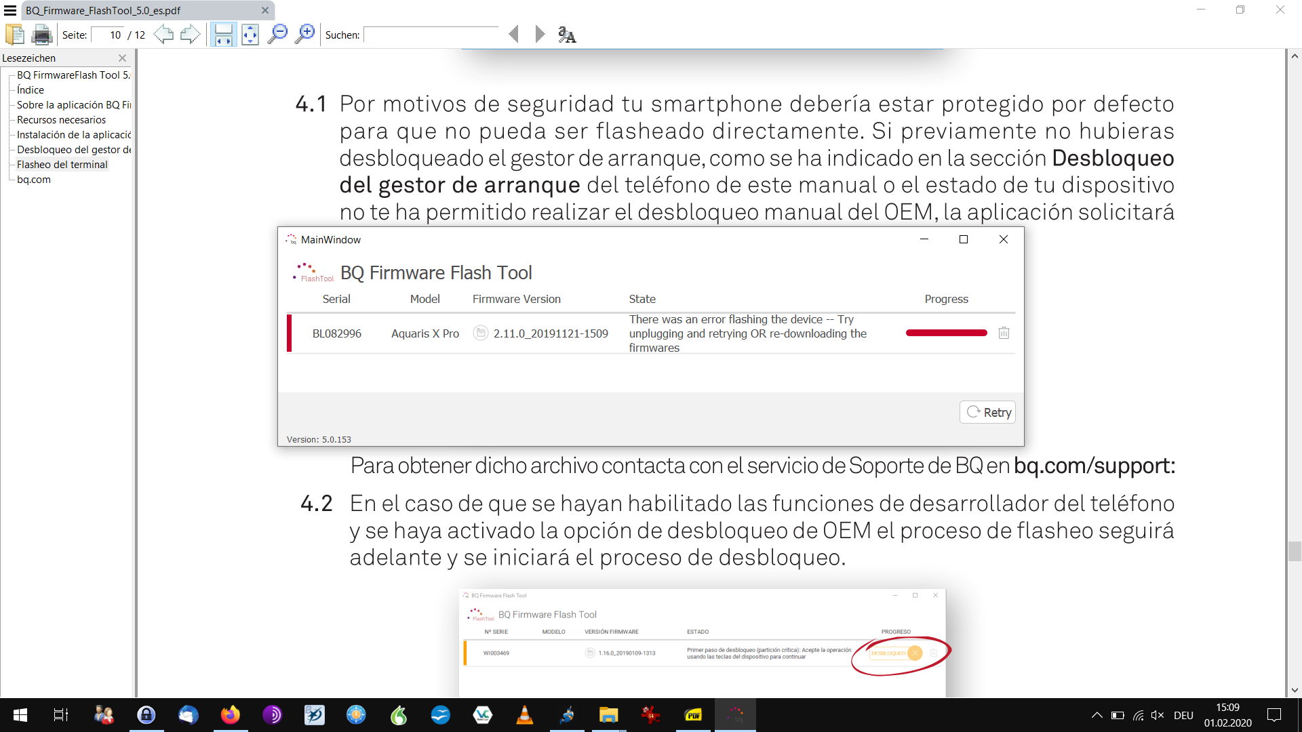Screen dimensions: 1302x732
Task: Open the Thunderbird taskbar icon
Action: click(188, 715)
